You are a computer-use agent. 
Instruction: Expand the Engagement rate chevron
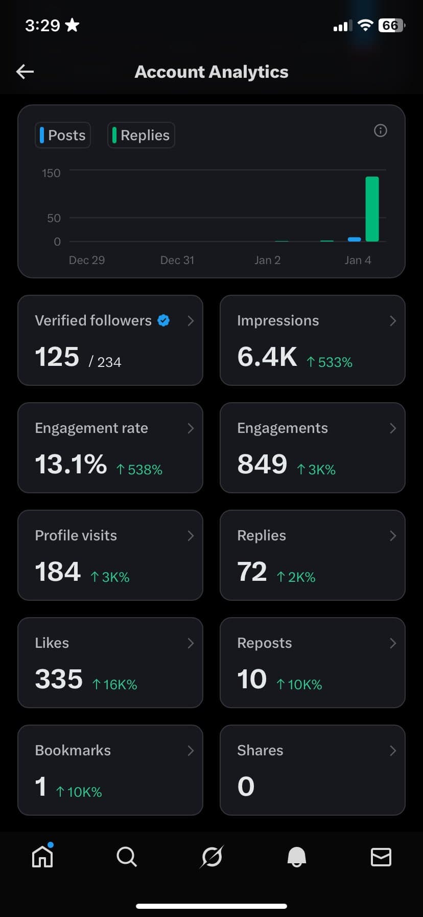pyautogui.click(x=191, y=428)
